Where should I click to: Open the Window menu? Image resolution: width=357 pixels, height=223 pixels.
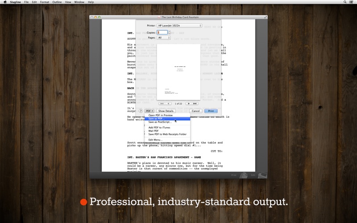click(79, 2)
